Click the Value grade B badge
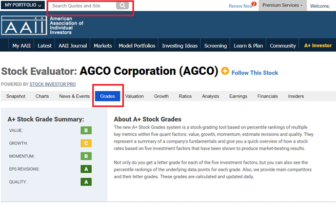 86,130
